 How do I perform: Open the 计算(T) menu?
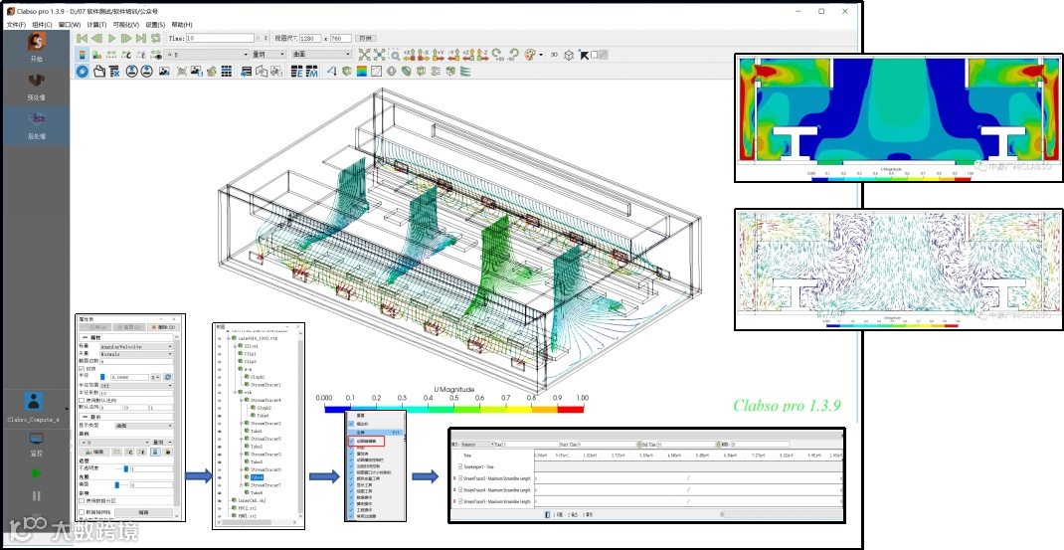[x=97, y=25]
